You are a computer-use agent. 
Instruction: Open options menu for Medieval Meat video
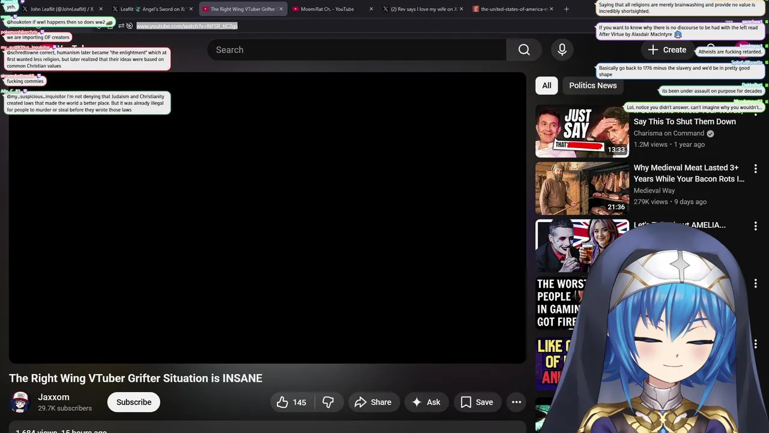[756, 169]
